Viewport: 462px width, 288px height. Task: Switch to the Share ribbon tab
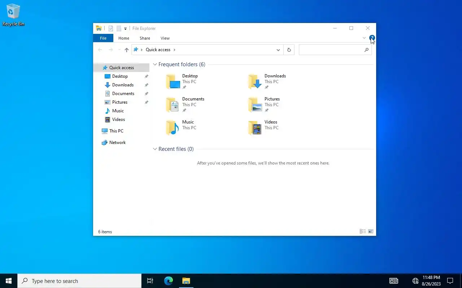145,38
